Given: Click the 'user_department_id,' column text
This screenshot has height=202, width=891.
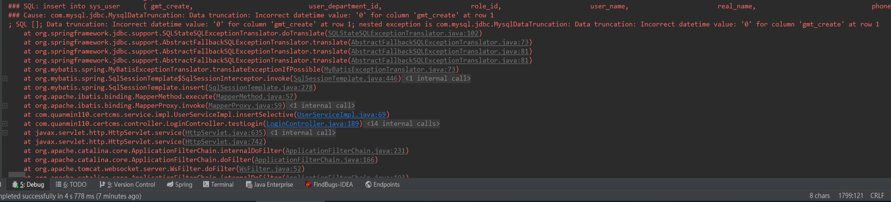Looking at the screenshot, I should coord(345,6).
